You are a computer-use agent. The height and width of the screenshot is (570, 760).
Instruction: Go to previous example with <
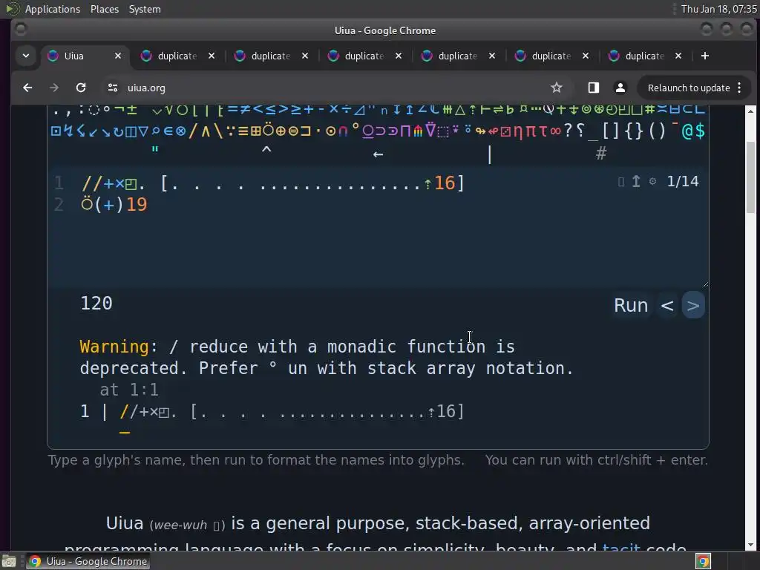[667, 305]
